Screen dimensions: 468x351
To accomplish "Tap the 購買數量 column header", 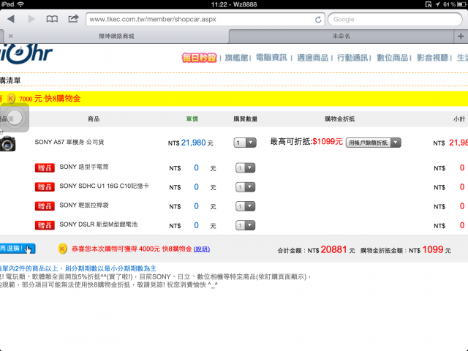I will 246,119.
